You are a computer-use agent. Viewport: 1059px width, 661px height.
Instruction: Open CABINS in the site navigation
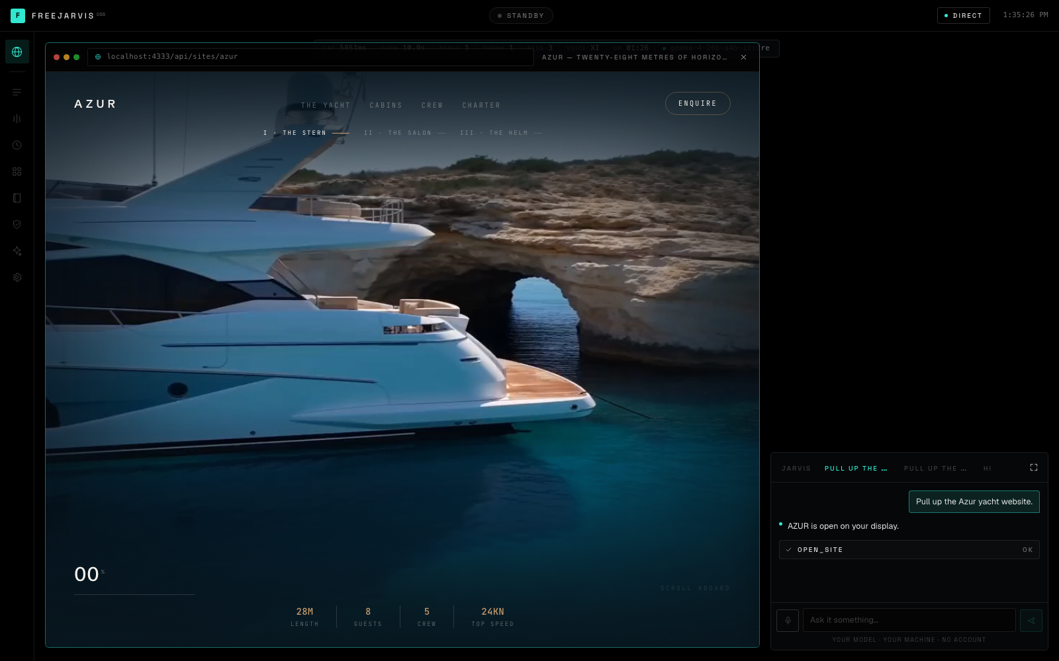(x=386, y=105)
